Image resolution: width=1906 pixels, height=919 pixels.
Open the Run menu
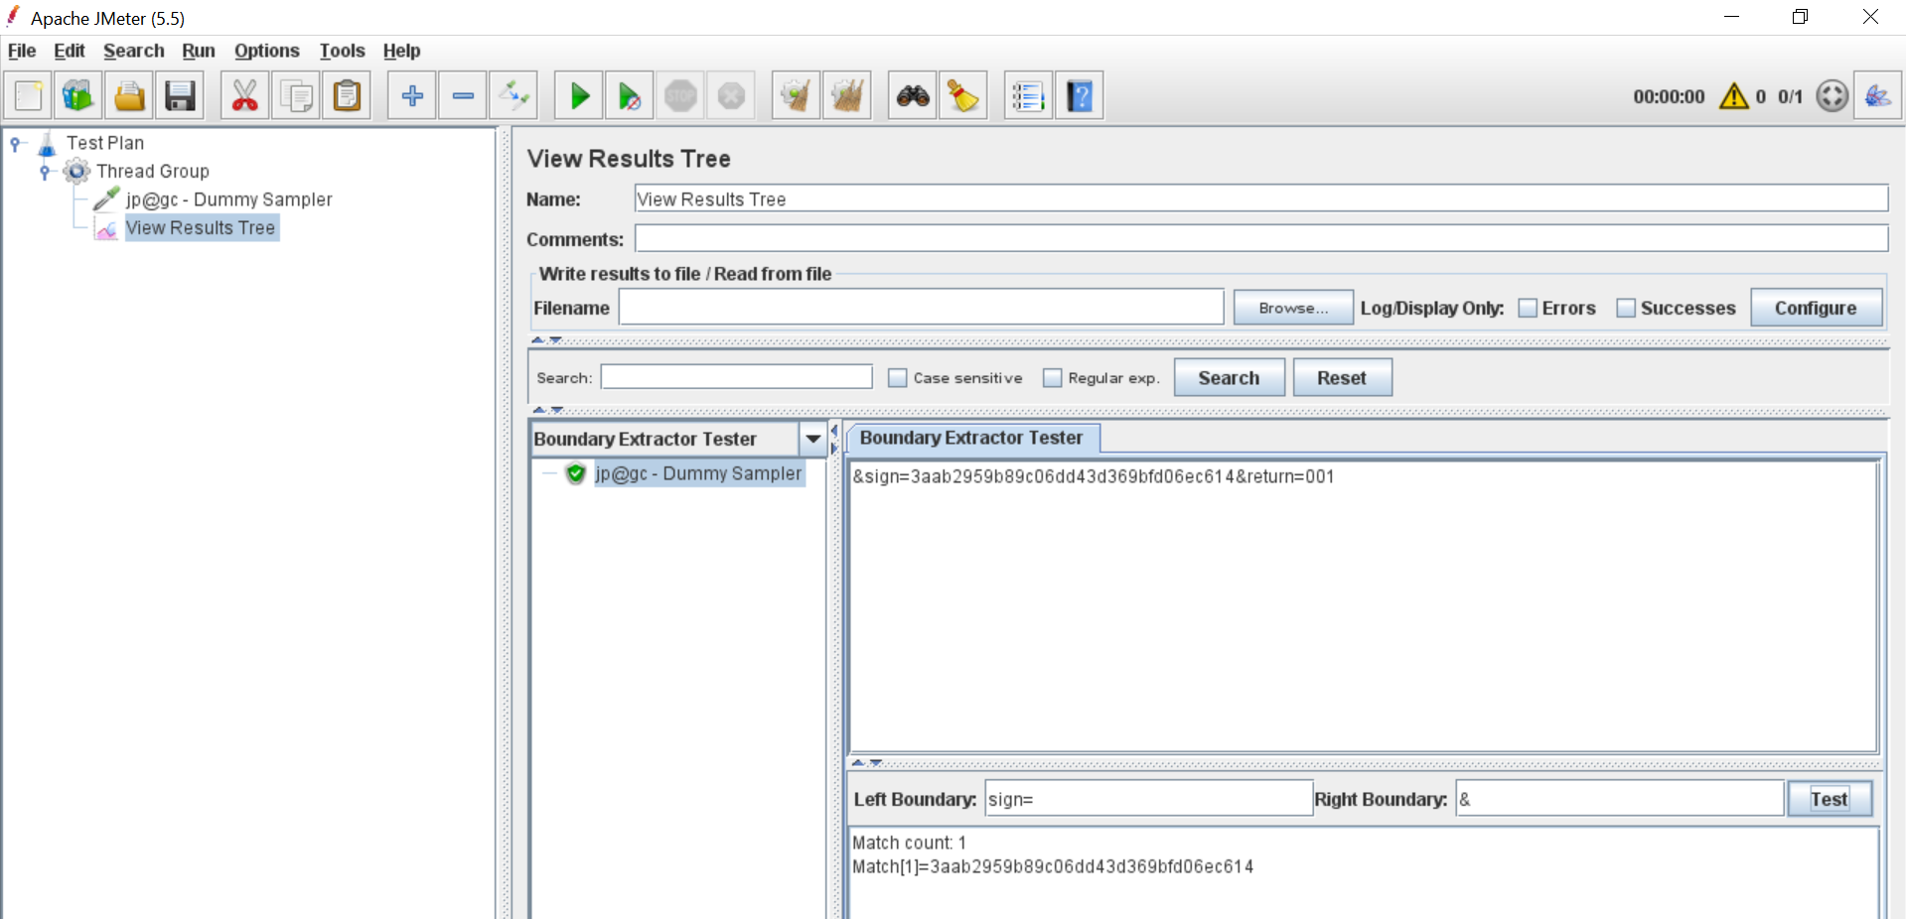click(199, 51)
